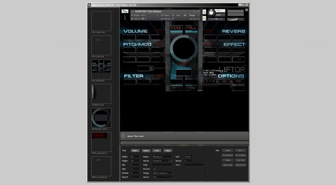
Task: Click the Min input field
Action: click(x=135, y=165)
